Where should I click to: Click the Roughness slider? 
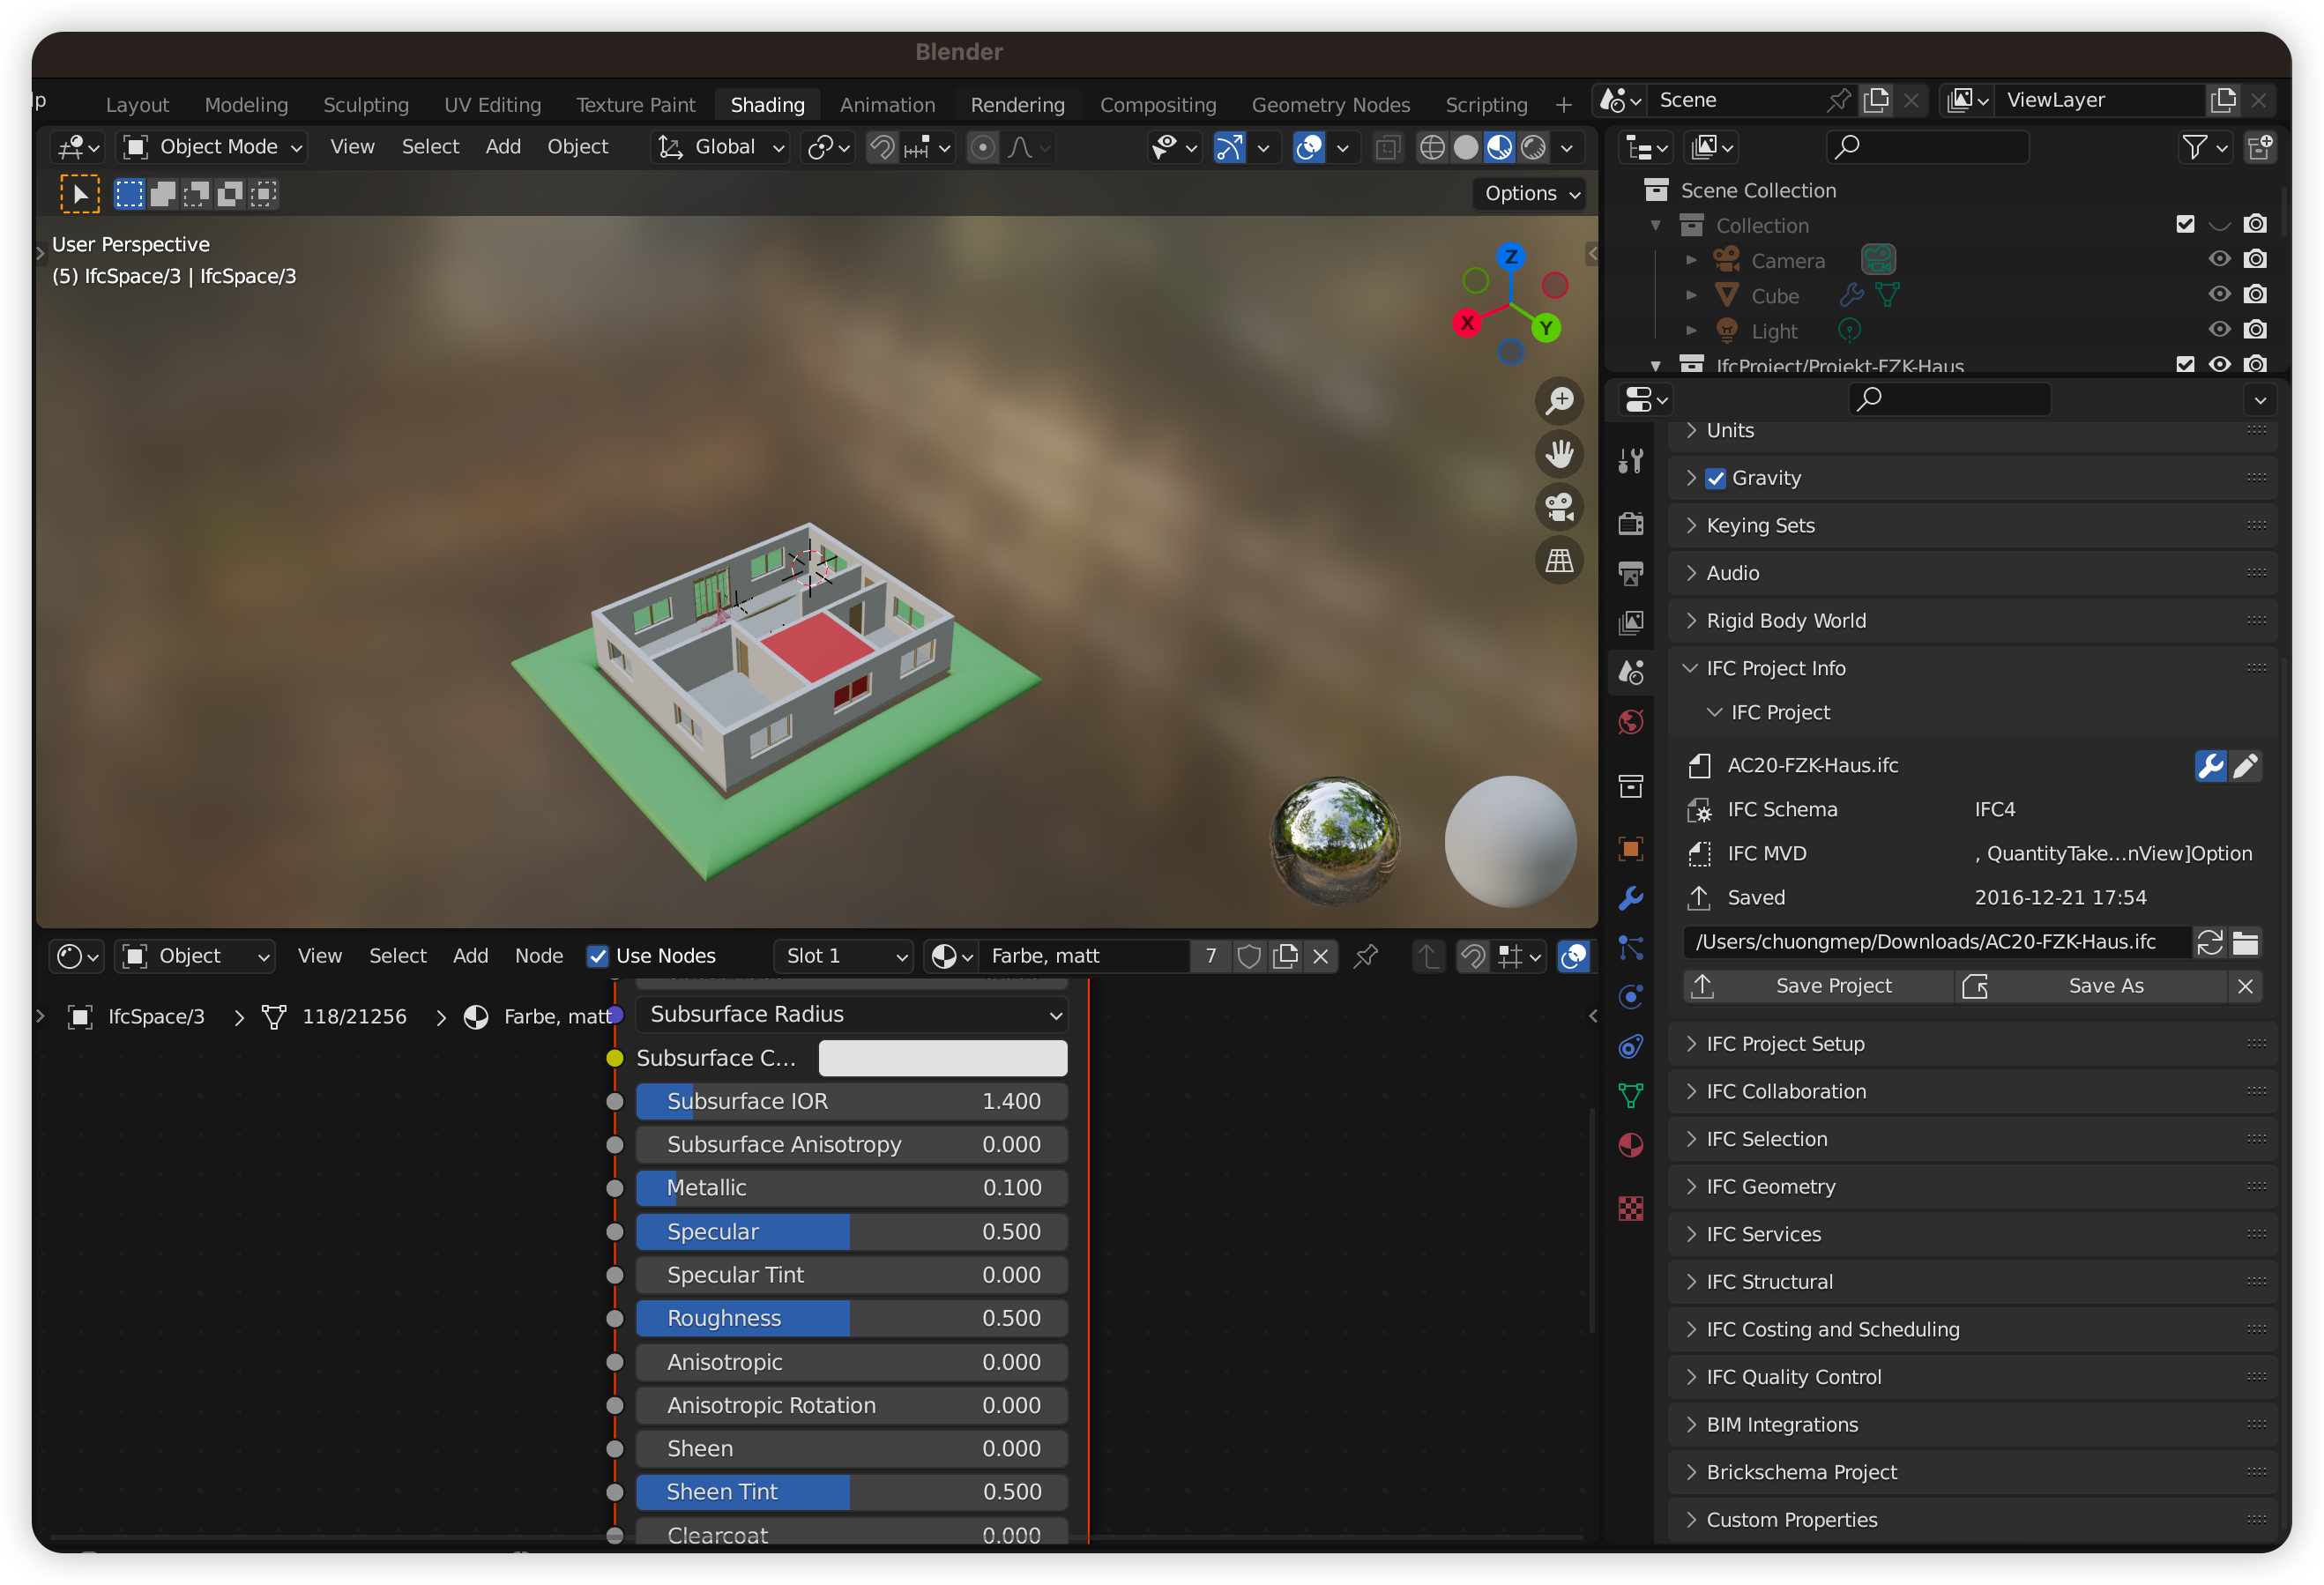pos(851,1318)
